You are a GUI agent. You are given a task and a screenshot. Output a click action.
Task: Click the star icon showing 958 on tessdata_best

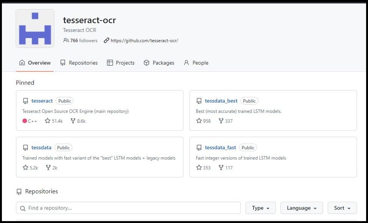pyautogui.click(x=199, y=121)
